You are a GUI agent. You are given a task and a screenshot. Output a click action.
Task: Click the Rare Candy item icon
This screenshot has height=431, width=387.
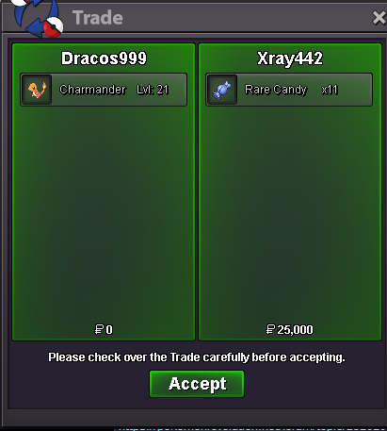pos(222,90)
